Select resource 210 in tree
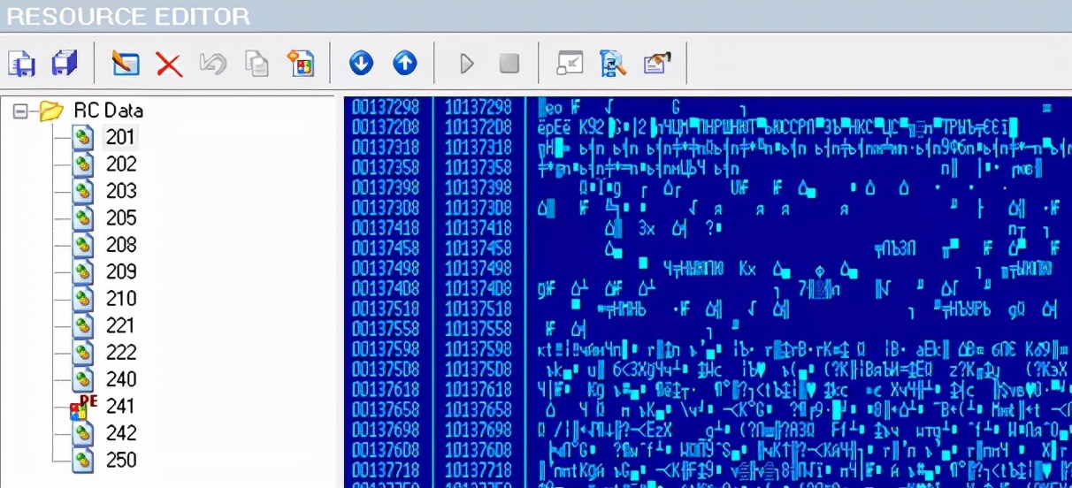The image size is (1072, 488). click(x=121, y=299)
